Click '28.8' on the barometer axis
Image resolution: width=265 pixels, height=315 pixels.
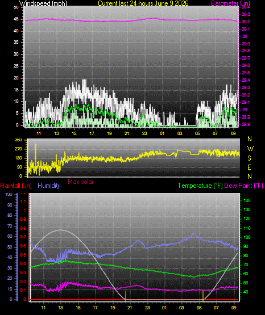point(246,124)
